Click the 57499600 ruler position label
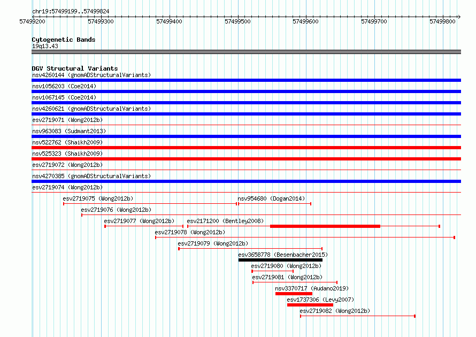Image resolution: width=476 pixels, height=337 pixels. tap(305, 21)
